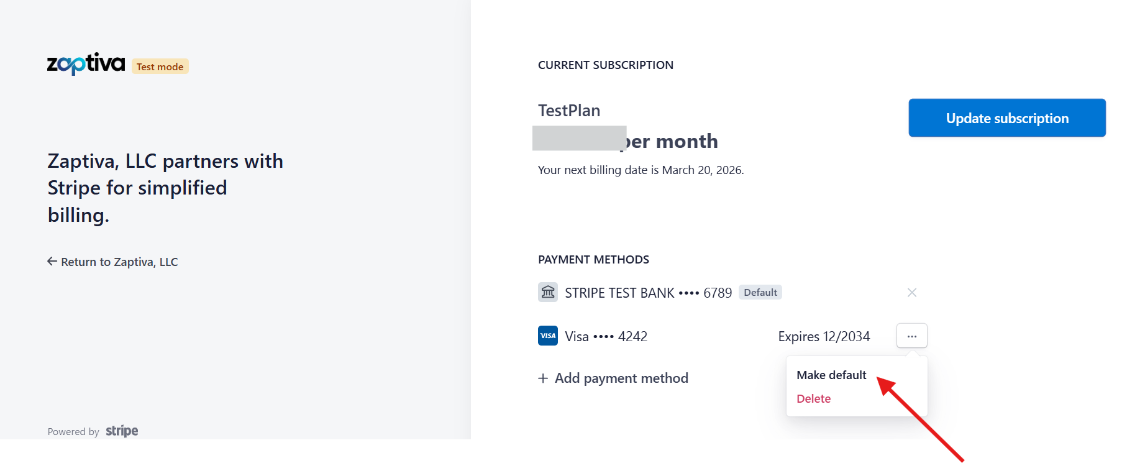Click the TestPlan subscription name
This screenshot has height=463, width=1145.
[x=569, y=111]
